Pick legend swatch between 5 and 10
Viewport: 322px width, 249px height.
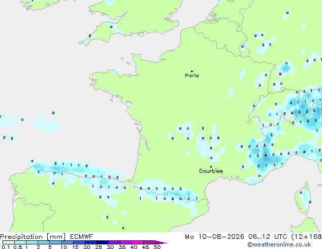click(55, 242)
